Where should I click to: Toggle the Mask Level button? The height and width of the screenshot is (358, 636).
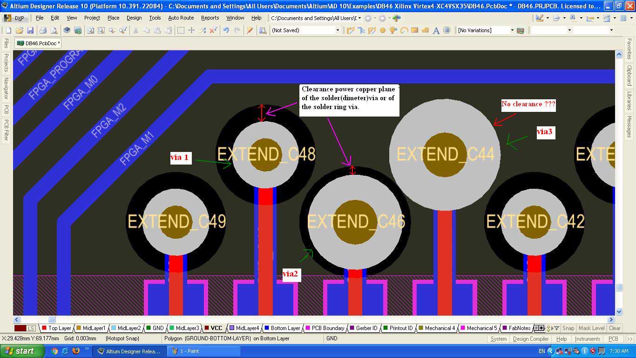[x=591, y=328]
